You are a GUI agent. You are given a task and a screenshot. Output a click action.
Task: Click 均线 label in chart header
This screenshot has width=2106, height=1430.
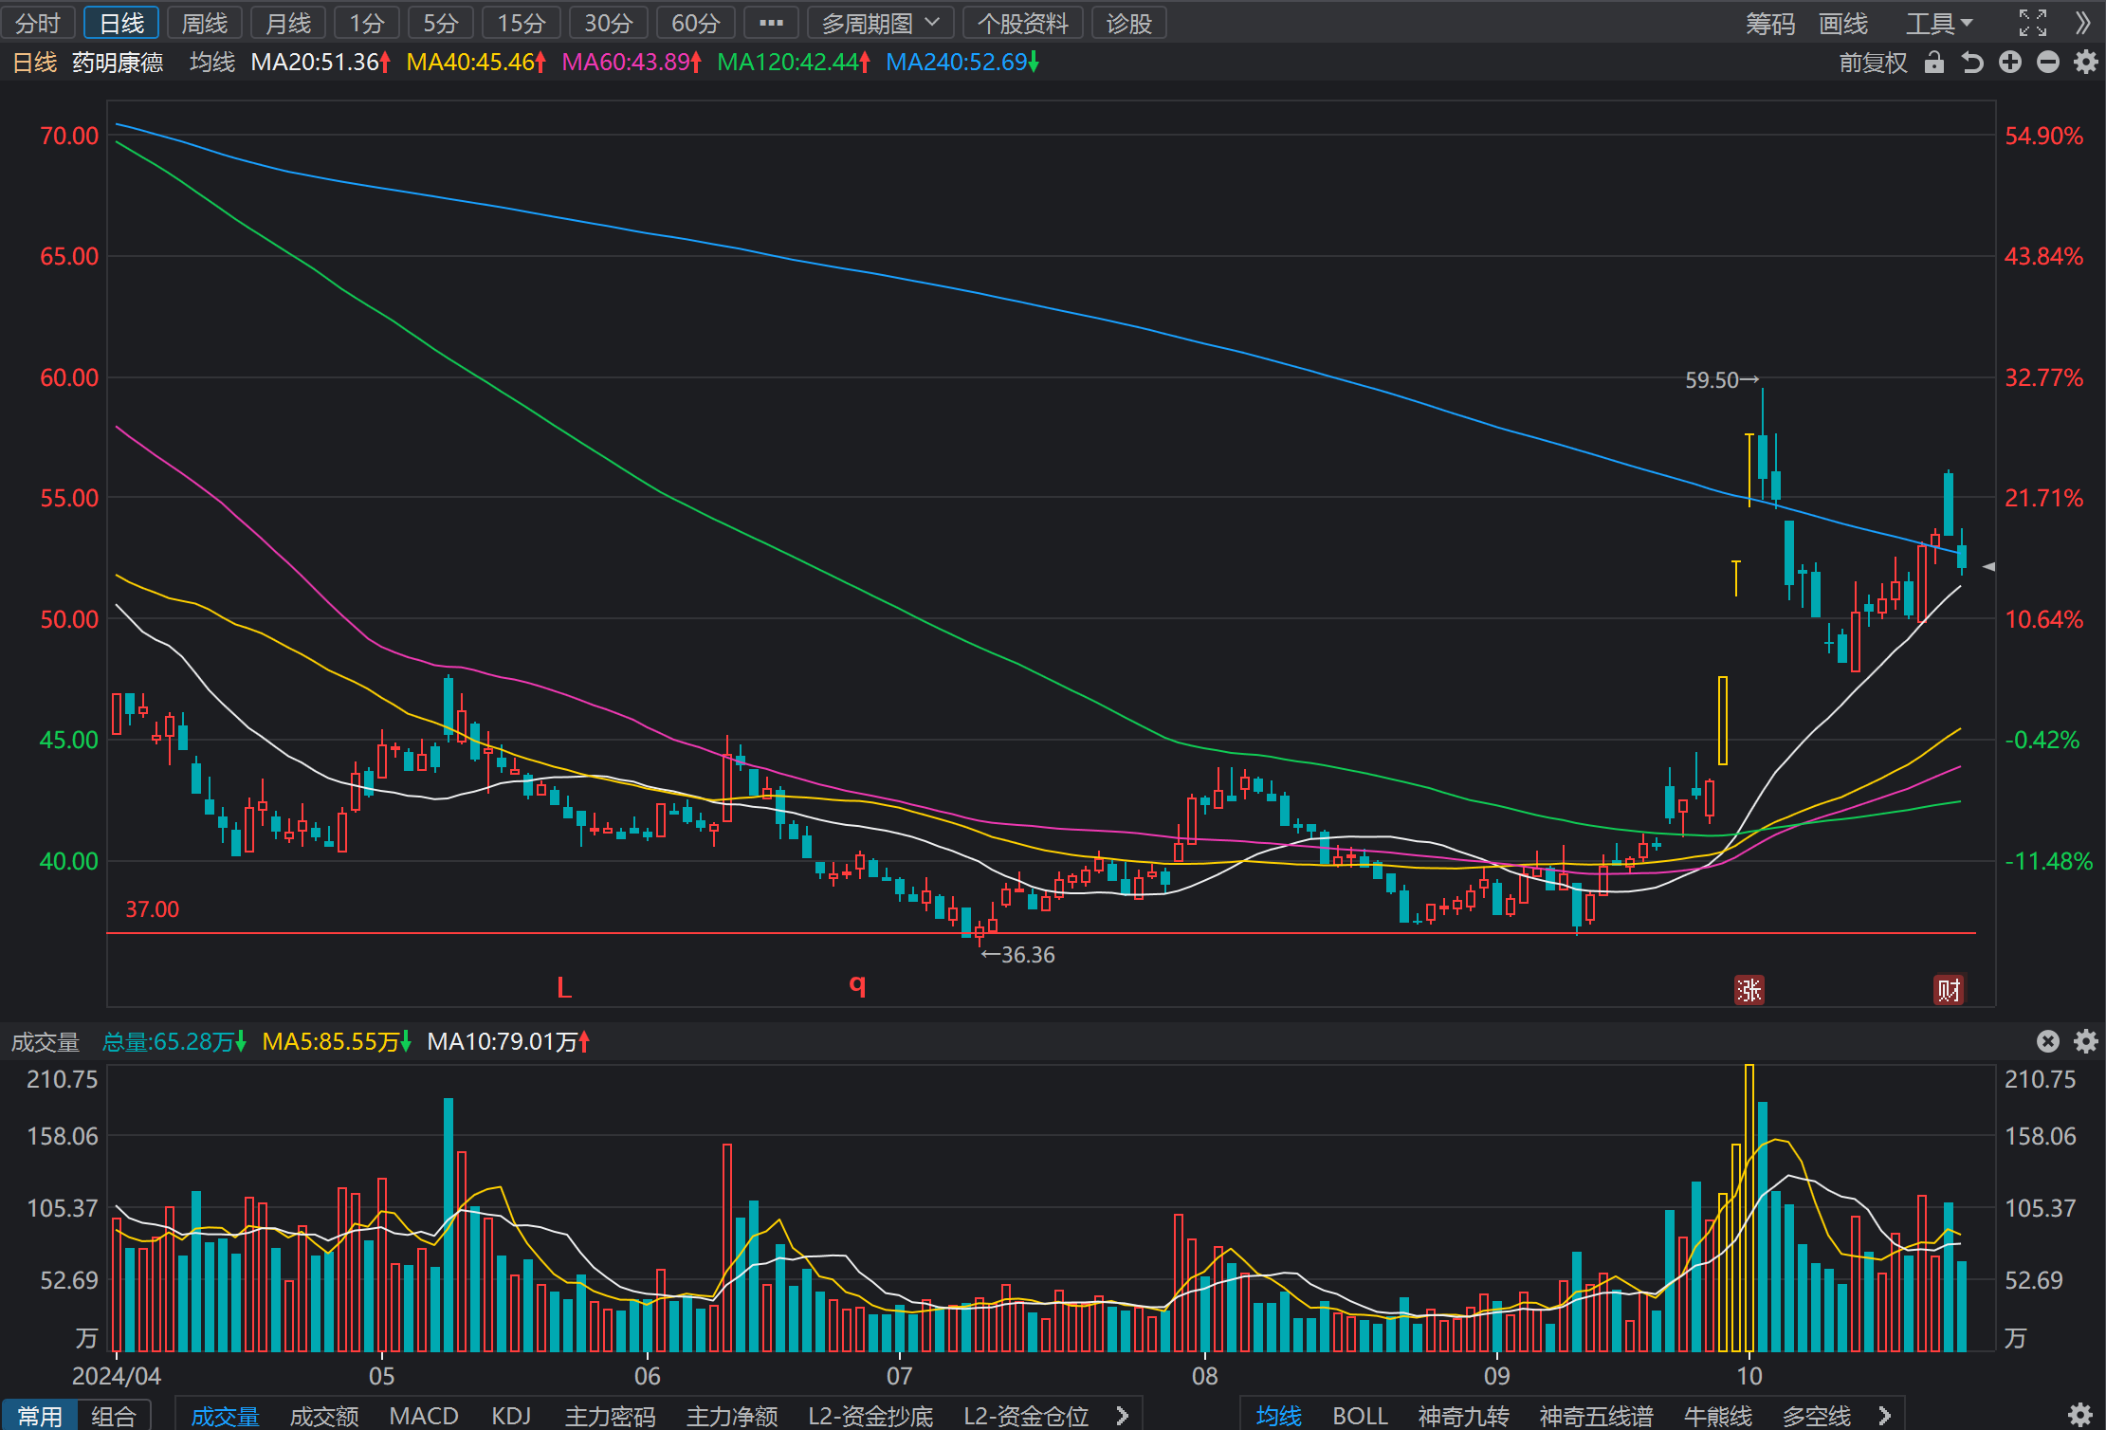(211, 63)
